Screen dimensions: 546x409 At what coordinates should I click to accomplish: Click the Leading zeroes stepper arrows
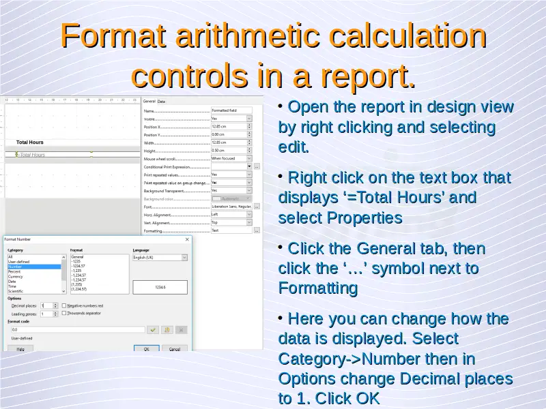coord(55,314)
